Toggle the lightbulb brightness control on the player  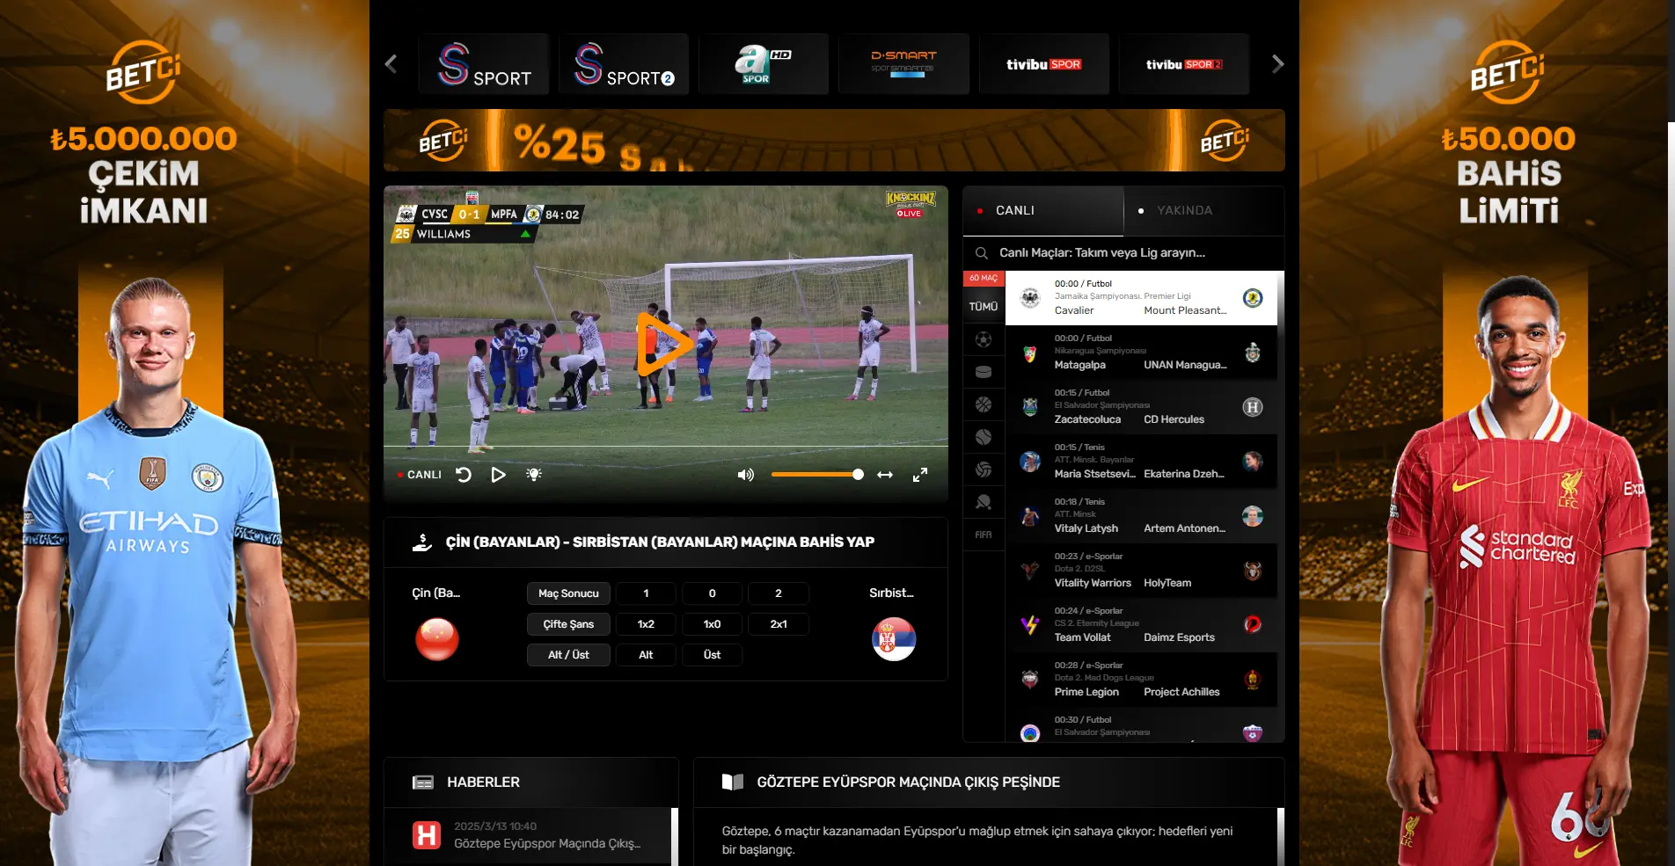[533, 474]
